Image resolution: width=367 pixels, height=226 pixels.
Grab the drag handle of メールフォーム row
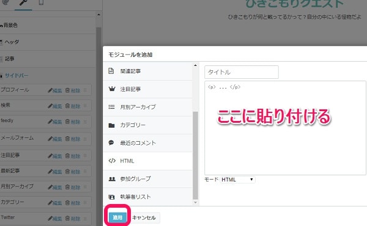[x=85, y=139]
